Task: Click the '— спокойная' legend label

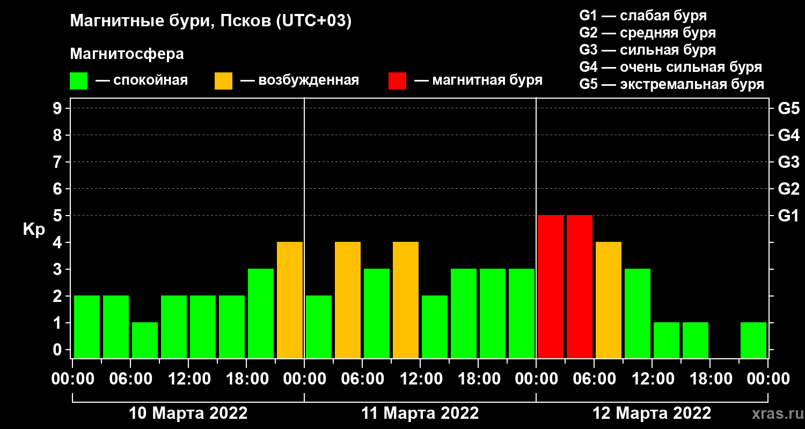Action: 142,80
